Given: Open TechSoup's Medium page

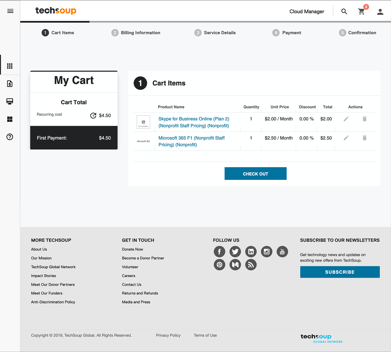Looking at the screenshot, I should 235,265.
